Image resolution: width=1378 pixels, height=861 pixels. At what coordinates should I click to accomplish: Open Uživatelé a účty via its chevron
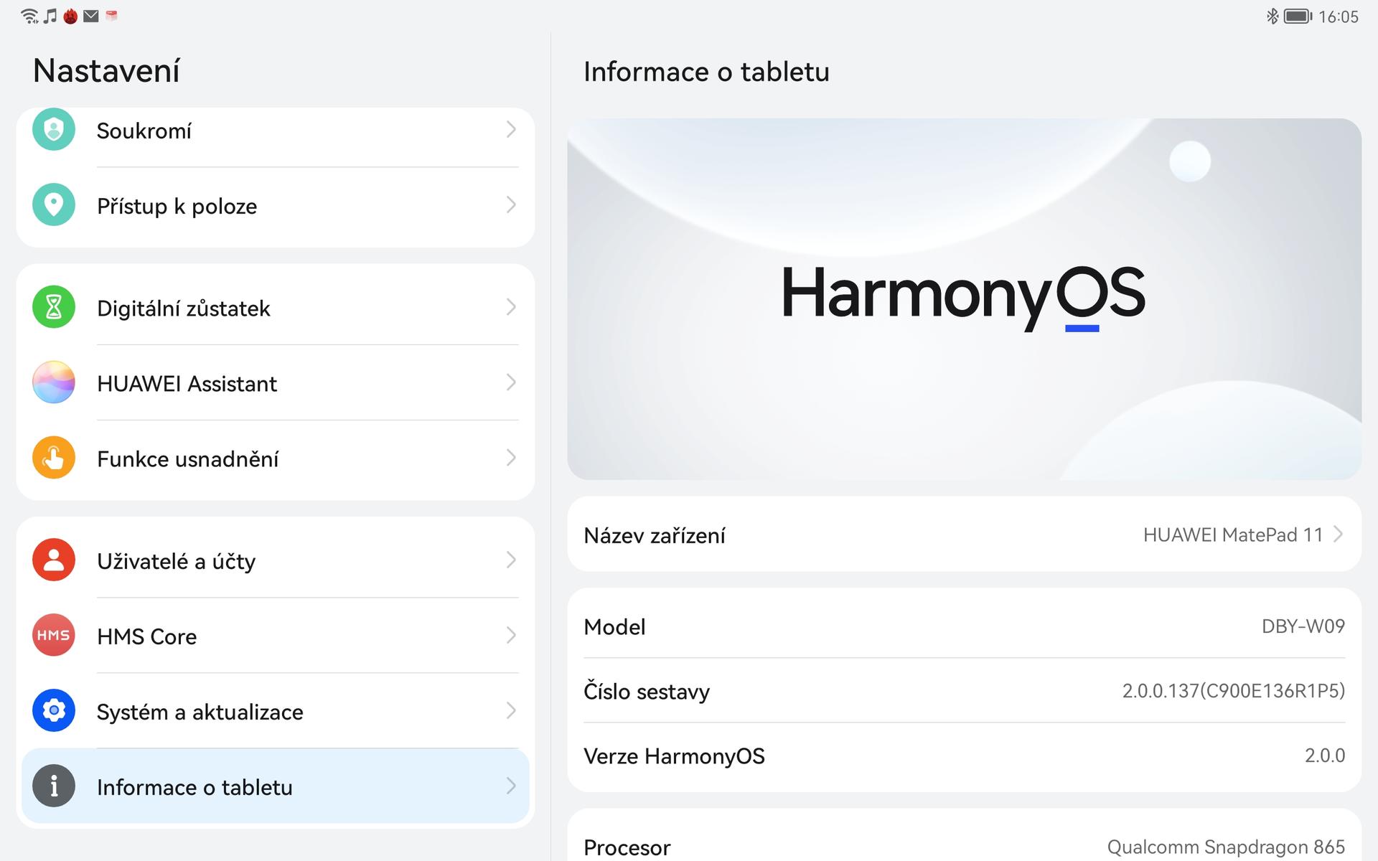coord(511,560)
